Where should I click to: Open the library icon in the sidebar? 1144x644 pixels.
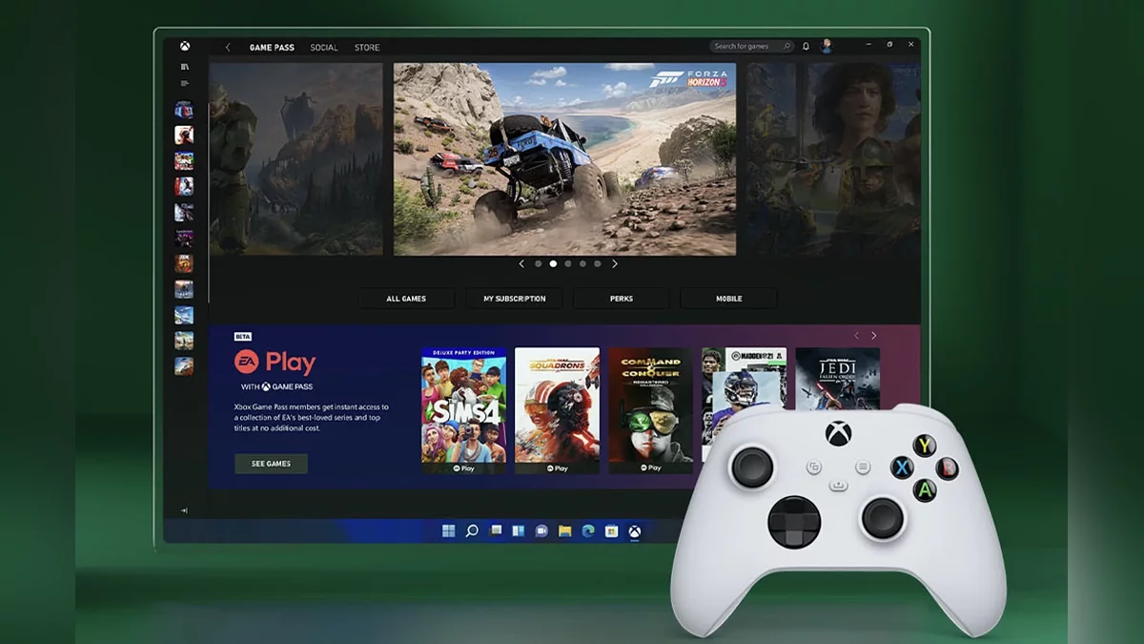184,67
